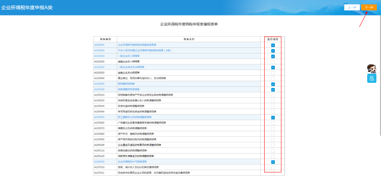Viewport: 381px width, 176px height.
Task: Click the A105050 form code link
Action: pos(99,117)
